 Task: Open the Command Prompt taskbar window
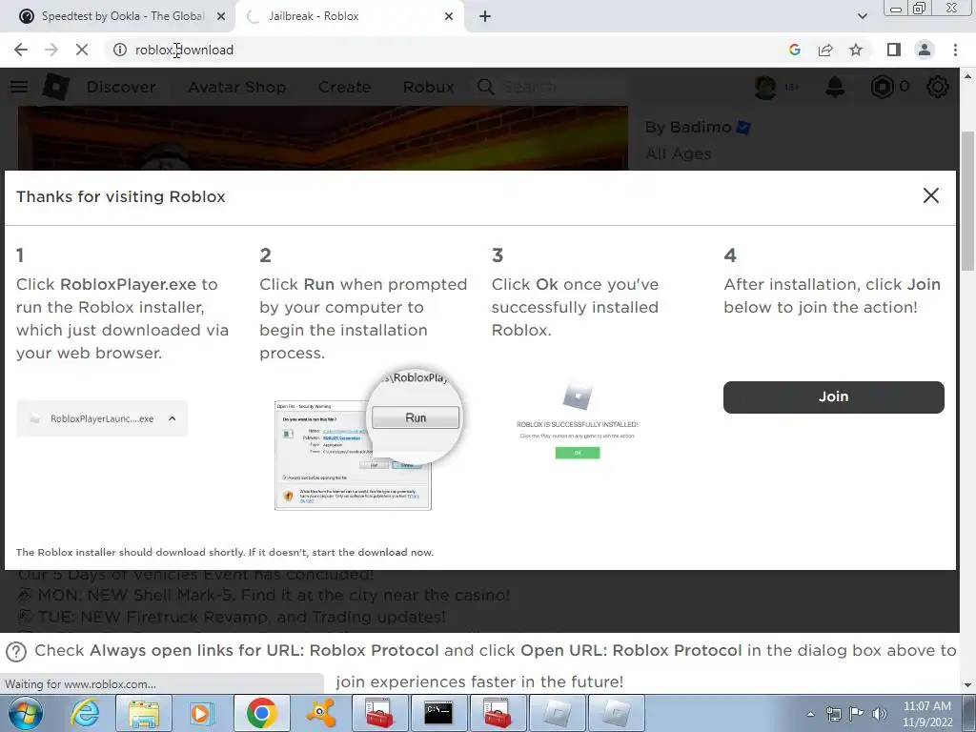438,713
